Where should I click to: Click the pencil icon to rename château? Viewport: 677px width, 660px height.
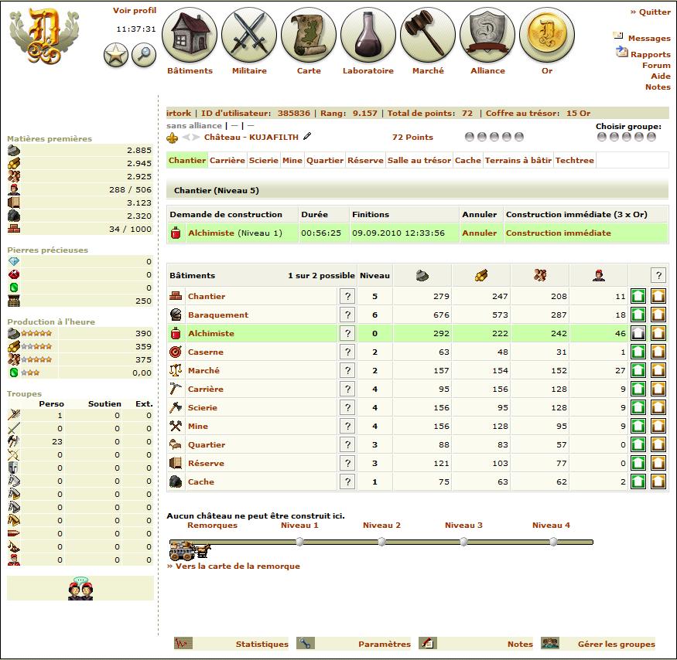[307, 136]
